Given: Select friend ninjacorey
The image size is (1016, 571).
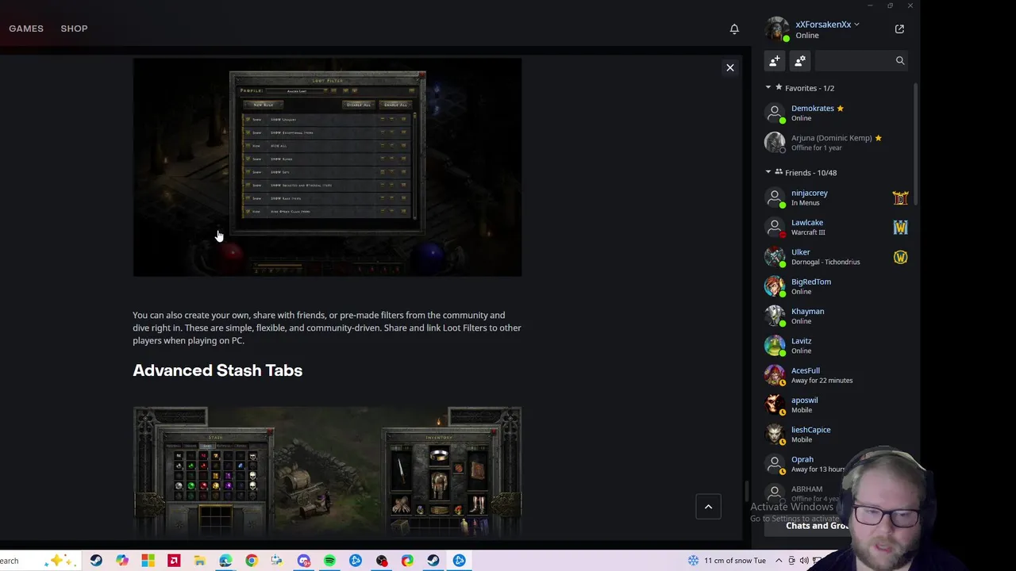Looking at the screenshot, I should click(837, 197).
